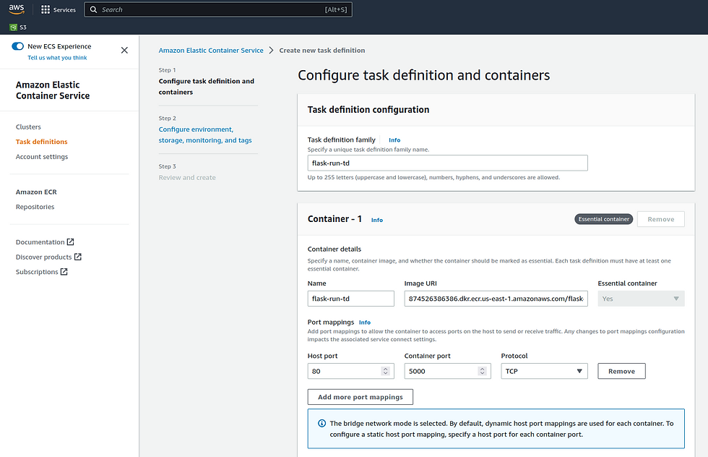The height and width of the screenshot is (457, 708).
Task: Click the Tell us what you think link
Action: point(57,58)
